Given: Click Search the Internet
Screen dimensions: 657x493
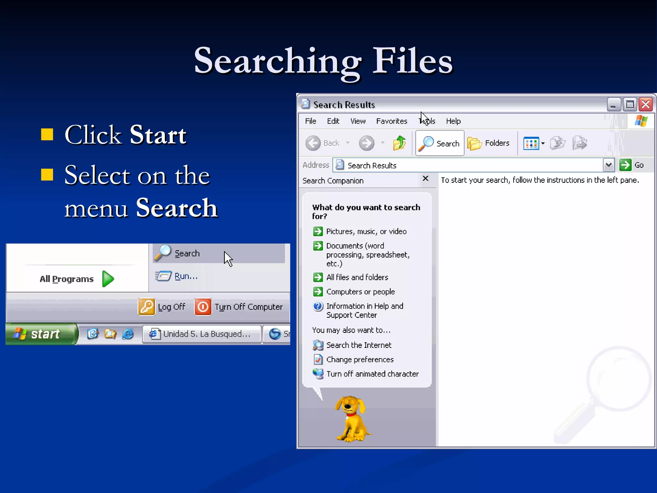Looking at the screenshot, I should click(x=352, y=345).
